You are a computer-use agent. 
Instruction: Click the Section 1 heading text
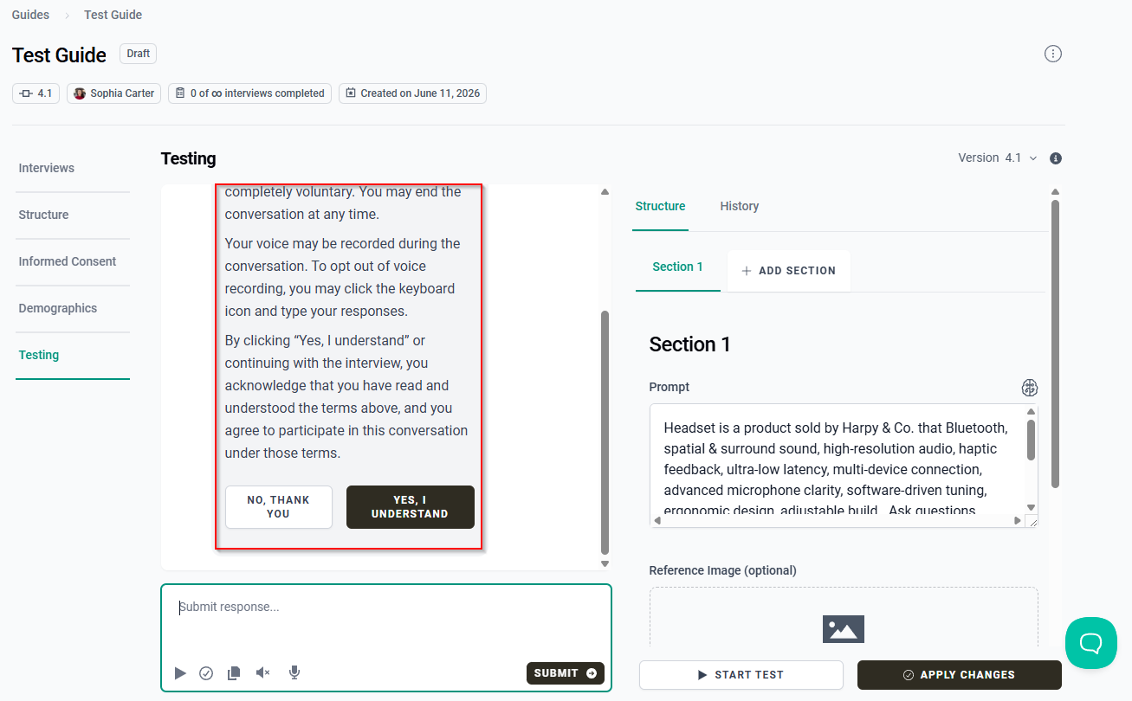tap(690, 344)
